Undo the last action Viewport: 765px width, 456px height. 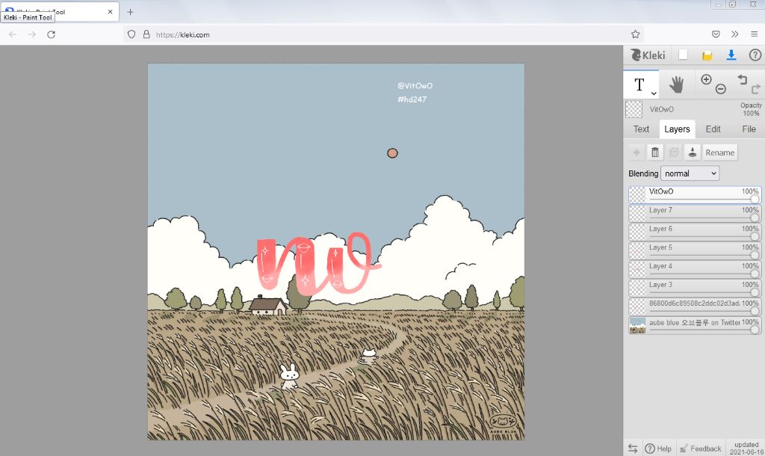pos(742,79)
